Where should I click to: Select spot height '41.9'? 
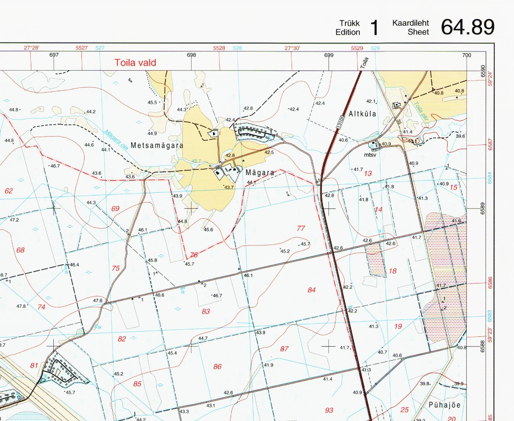click(x=269, y=365)
